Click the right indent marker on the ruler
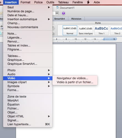This screenshot has width=122, height=138. (104, 39)
